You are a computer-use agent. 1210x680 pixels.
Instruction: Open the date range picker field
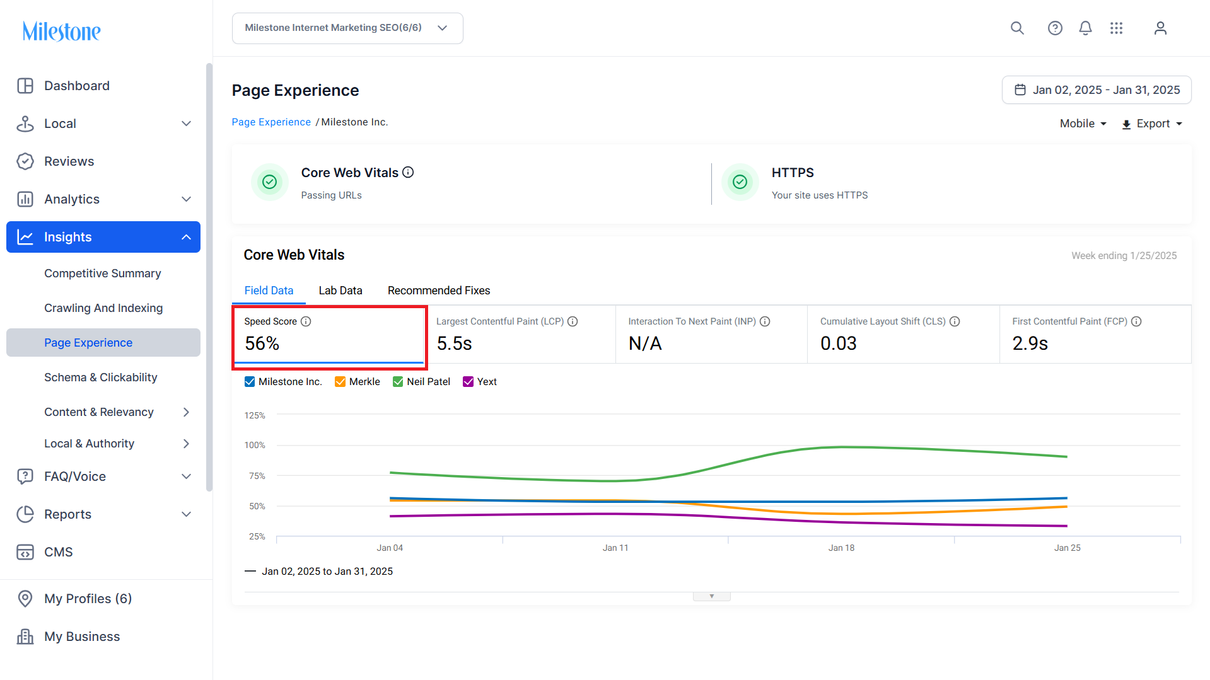pos(1097,90)
